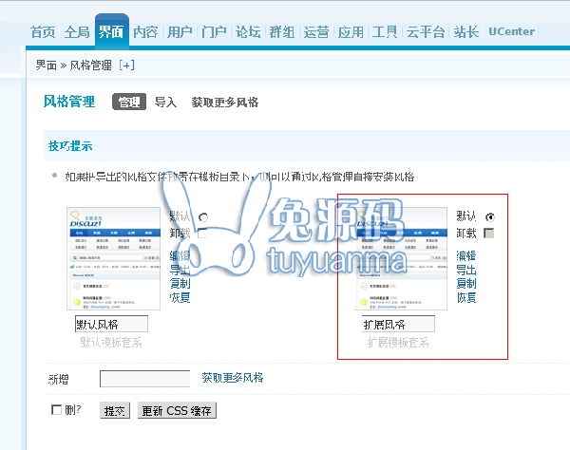The width and height of the screenshot is (570, 450).
Task: Open the 首页 navigation tab
Action: tap(43, 32)
